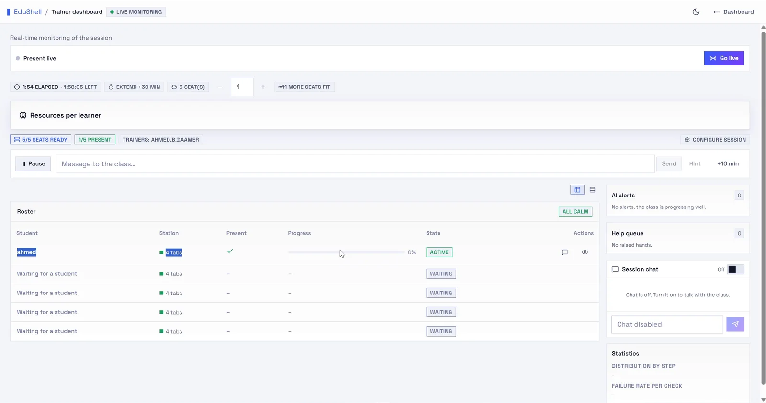The image size is (766, 403).
Task: Click the 5/5 seats ready badge
Action: pyautogui.click(x=41, y=140)
